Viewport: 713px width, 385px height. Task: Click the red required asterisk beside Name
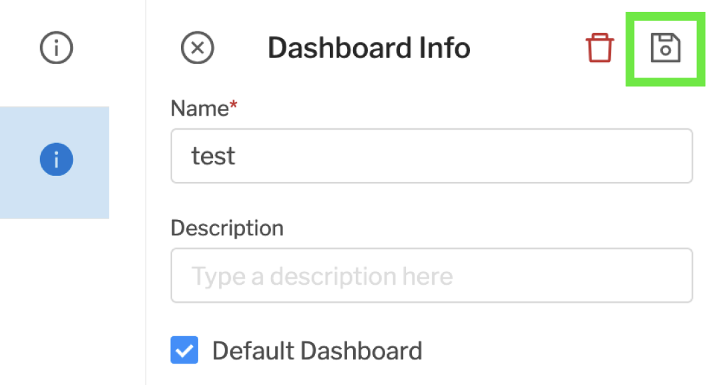coord(234,107)
